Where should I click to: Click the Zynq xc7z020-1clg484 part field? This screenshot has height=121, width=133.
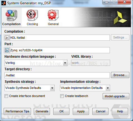(60, 50)
